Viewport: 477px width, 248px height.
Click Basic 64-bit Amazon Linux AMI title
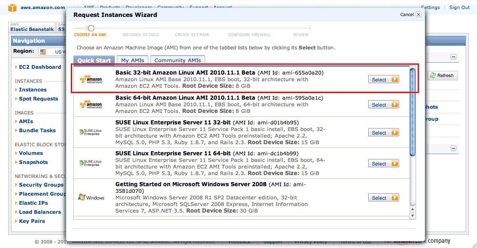185,98
